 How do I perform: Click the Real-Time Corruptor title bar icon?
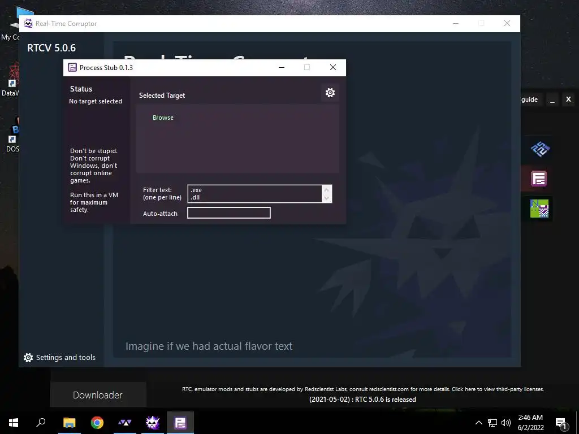(x=28, y=23)
